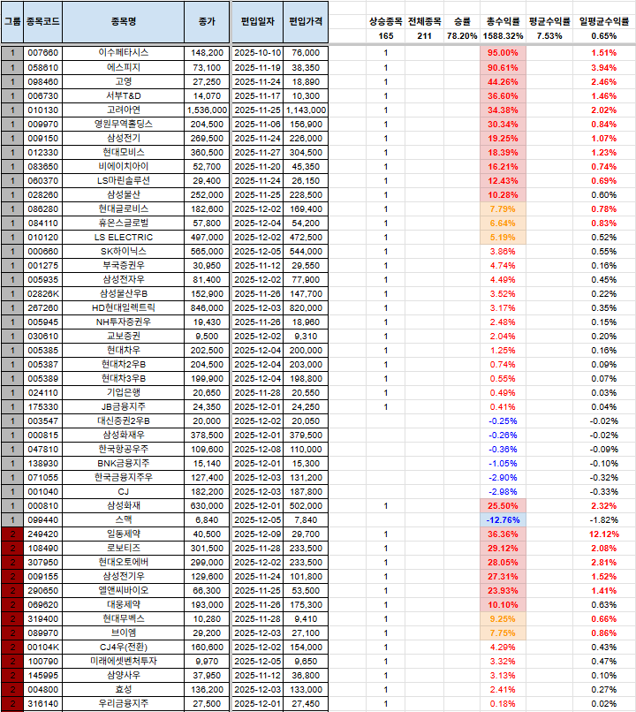Click the 7.53% average return value
The height and width of the screenshot is (712, 636).
549,36
